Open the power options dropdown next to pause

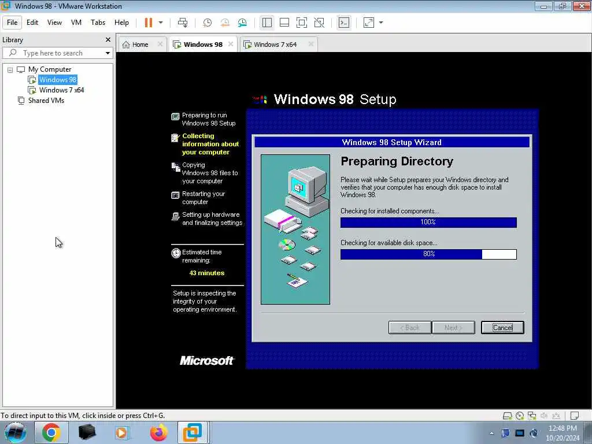tap(161, 23)
